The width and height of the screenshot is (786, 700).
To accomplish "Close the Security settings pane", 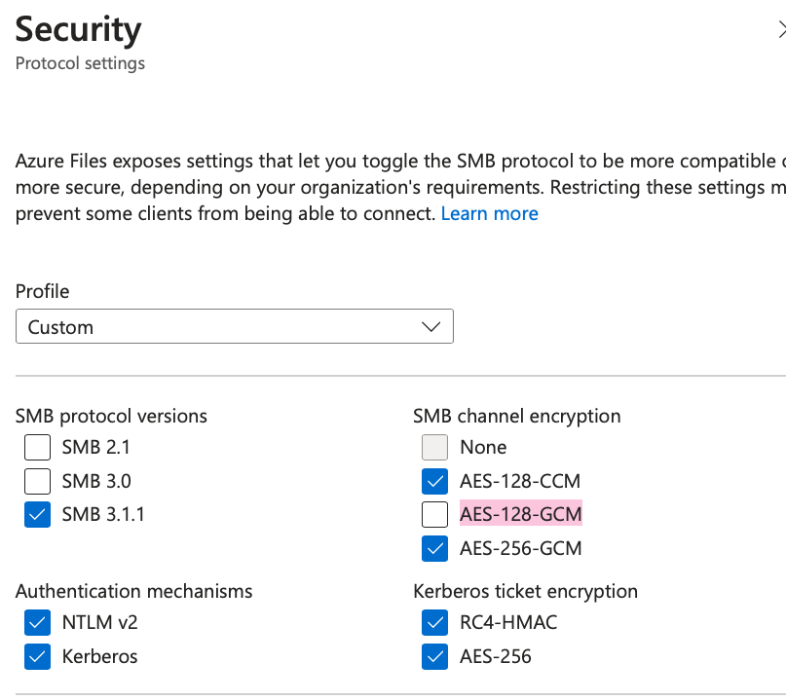I will [780, 30].
